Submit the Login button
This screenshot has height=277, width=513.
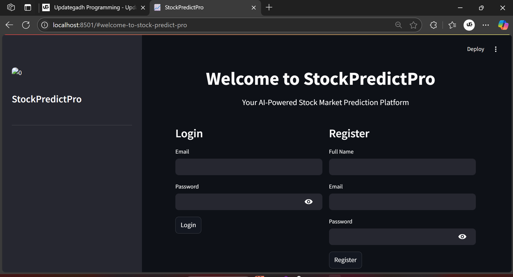click(188, 225)
